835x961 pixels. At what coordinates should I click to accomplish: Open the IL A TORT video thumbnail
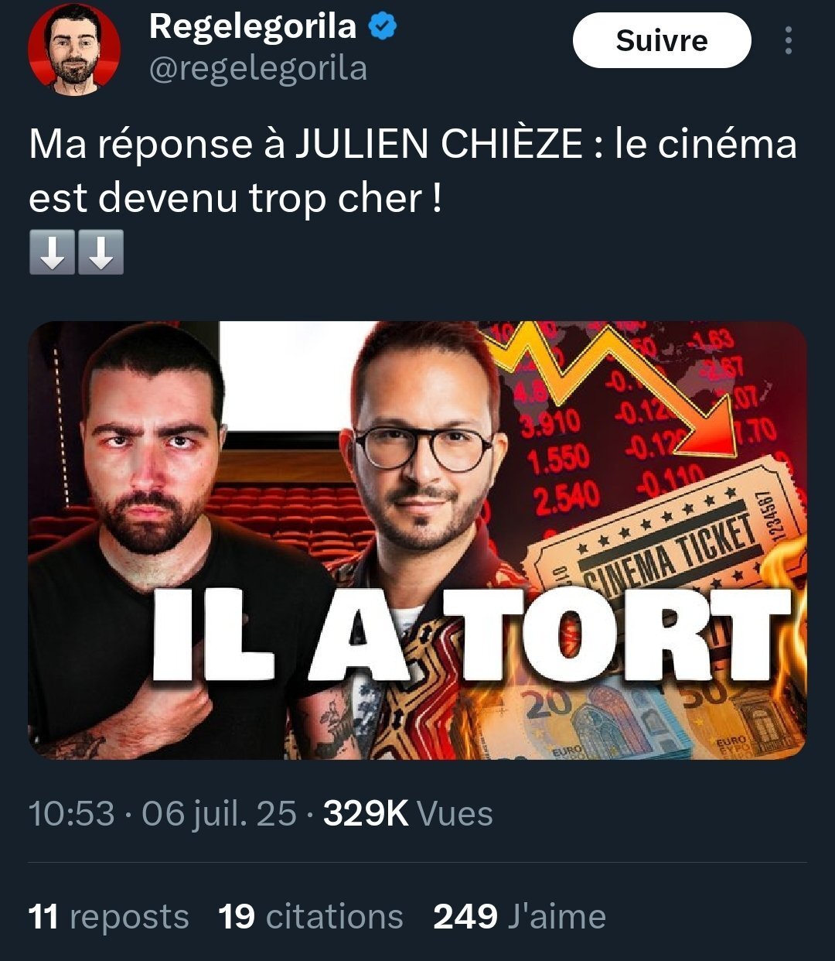pyautogui.click(x=417, y=540)
